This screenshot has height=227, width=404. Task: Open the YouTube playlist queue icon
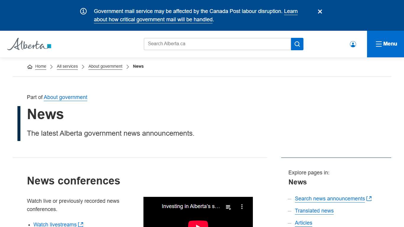pyautogui.click(x=228, y=207)
